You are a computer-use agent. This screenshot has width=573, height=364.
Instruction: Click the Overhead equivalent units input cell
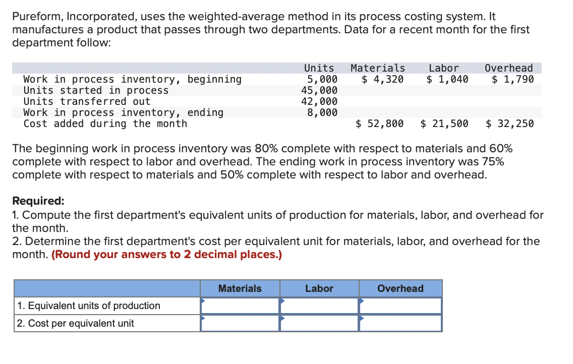click(400, 306)
